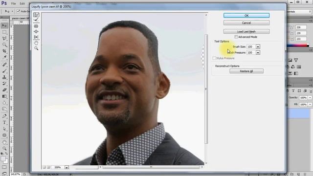Pick the Zoom tool in Liquify dialog

coord(36,48)
